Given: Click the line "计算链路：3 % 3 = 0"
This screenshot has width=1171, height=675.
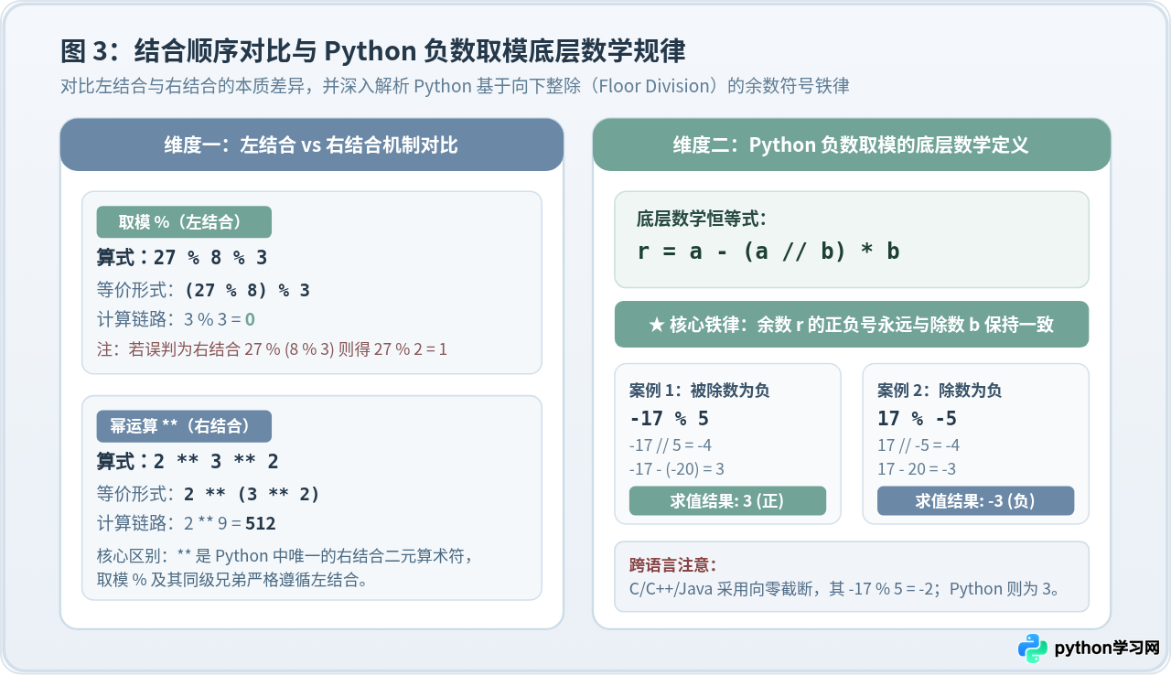Looking at the screenshot, I should [x=176, y=320].
